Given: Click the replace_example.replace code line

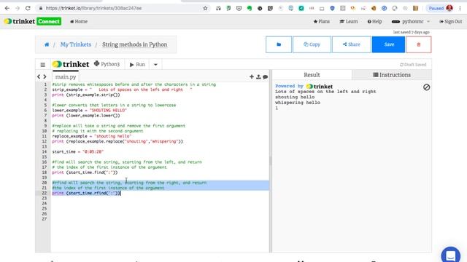Looking at the screenshot, I should pyautogui.click(x=117, y=141).
